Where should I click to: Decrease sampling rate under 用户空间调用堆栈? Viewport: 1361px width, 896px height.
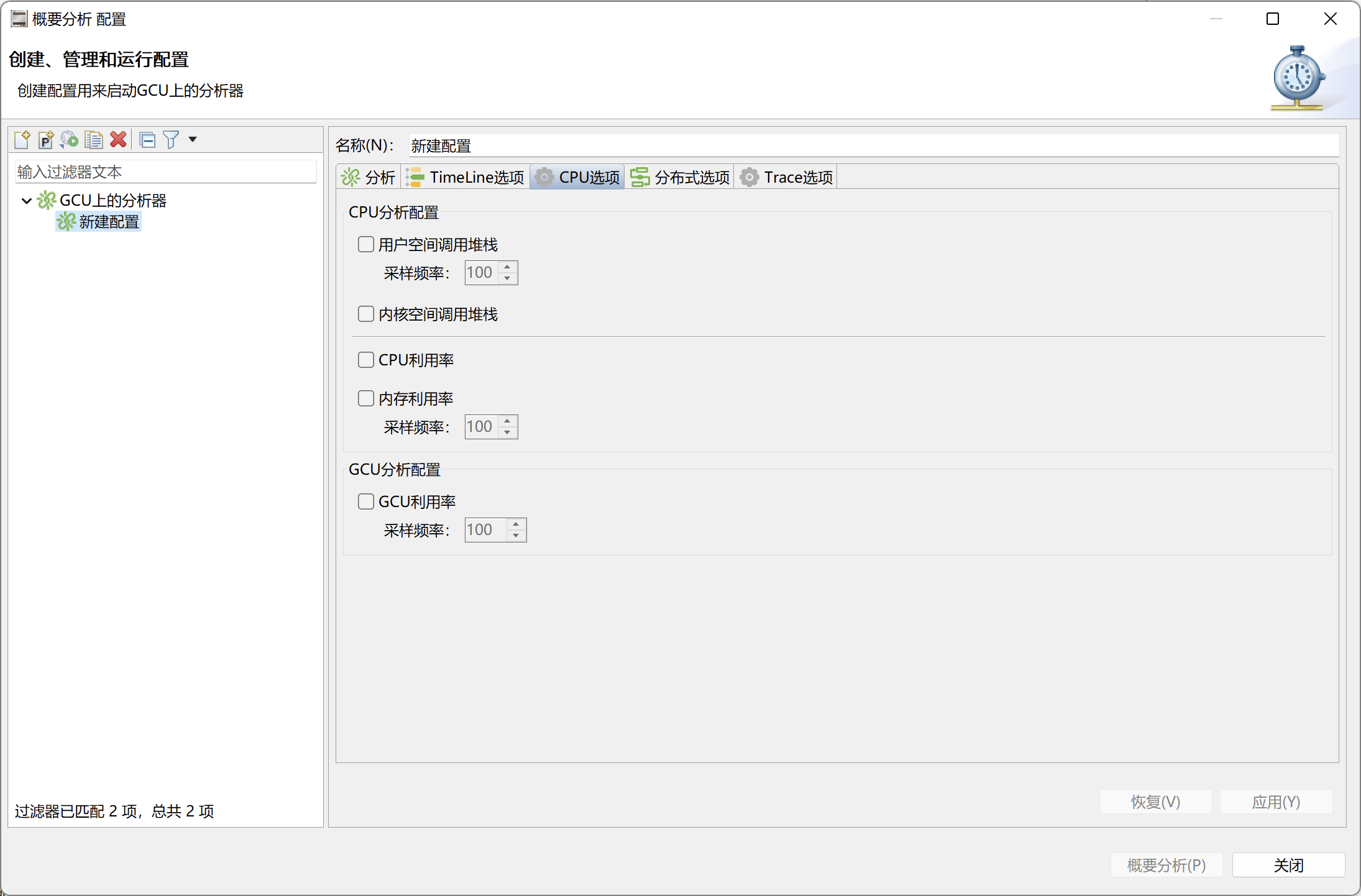[508, 278]
